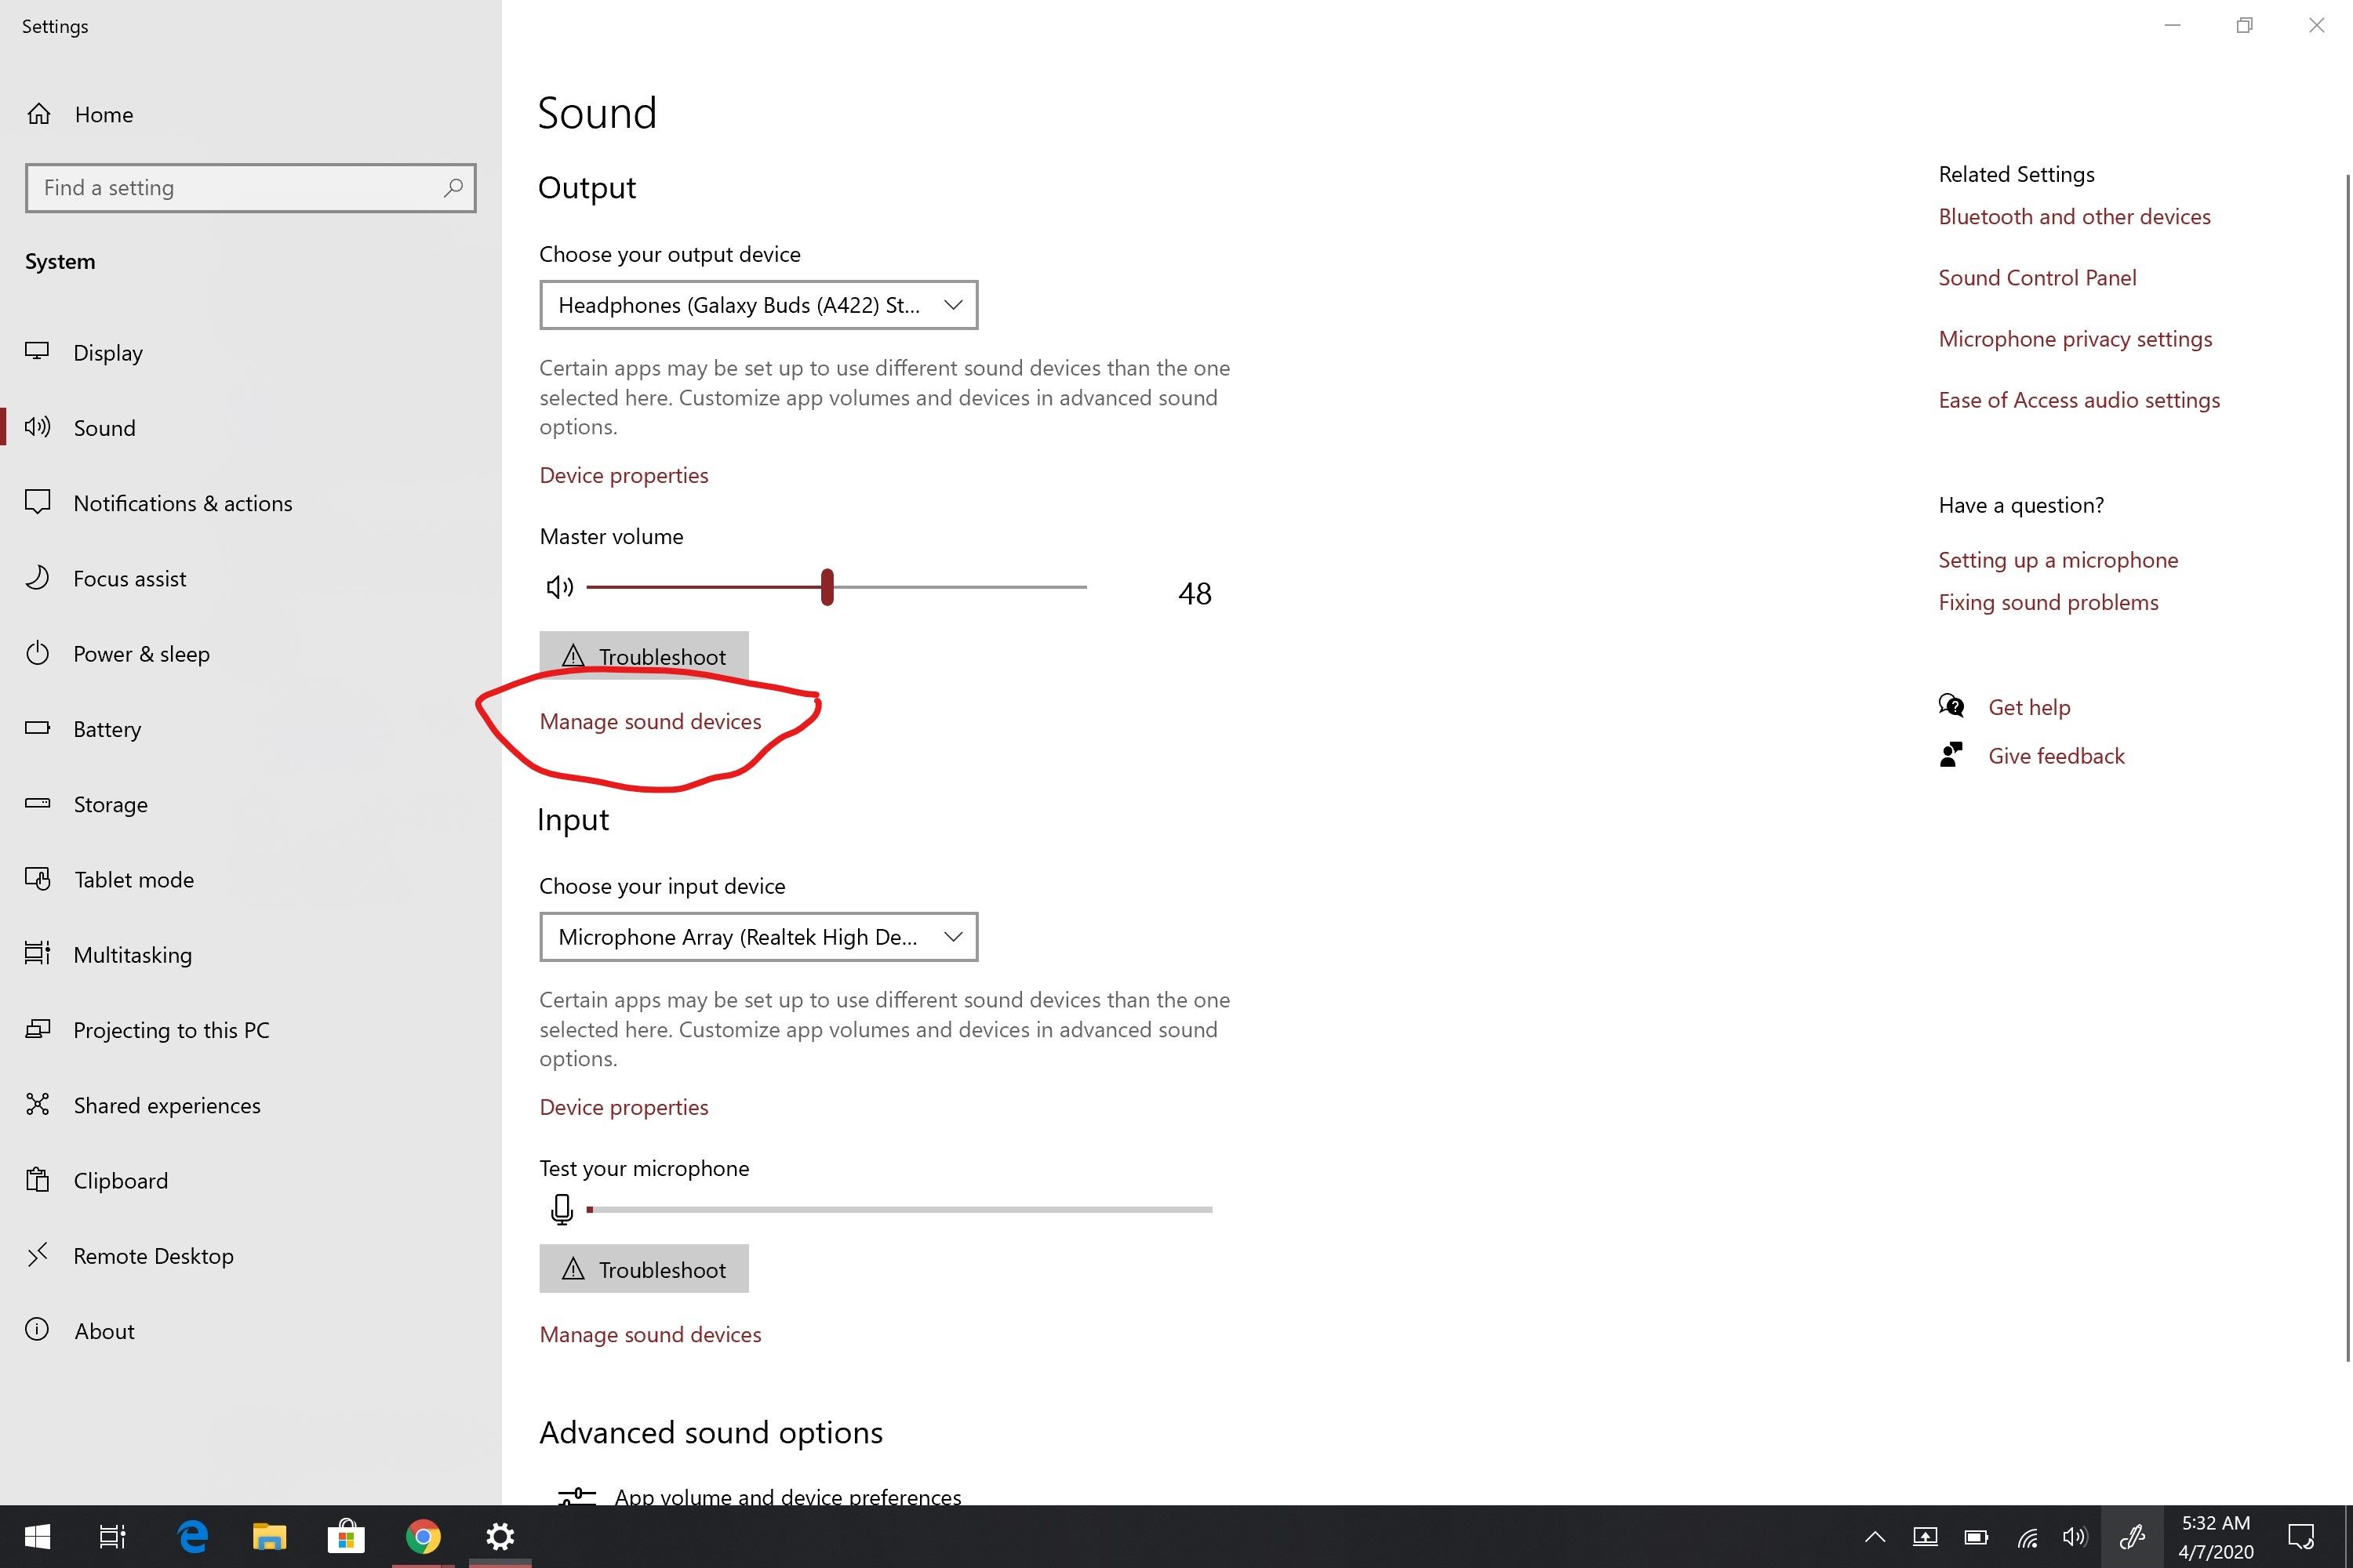Click the Give feedback person icon
The image size is (2353, 1568).
pyautogui.click(x=1951, y=755)
